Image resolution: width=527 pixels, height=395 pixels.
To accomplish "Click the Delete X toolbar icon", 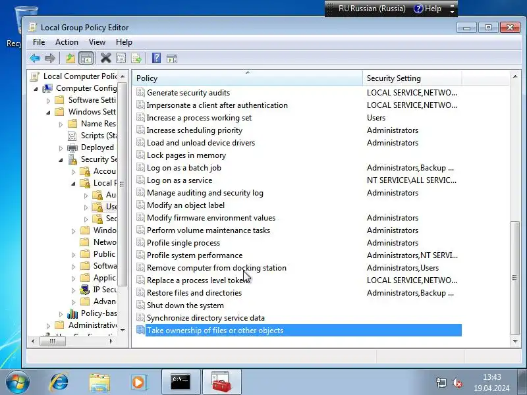I will (x=105, y=59).
